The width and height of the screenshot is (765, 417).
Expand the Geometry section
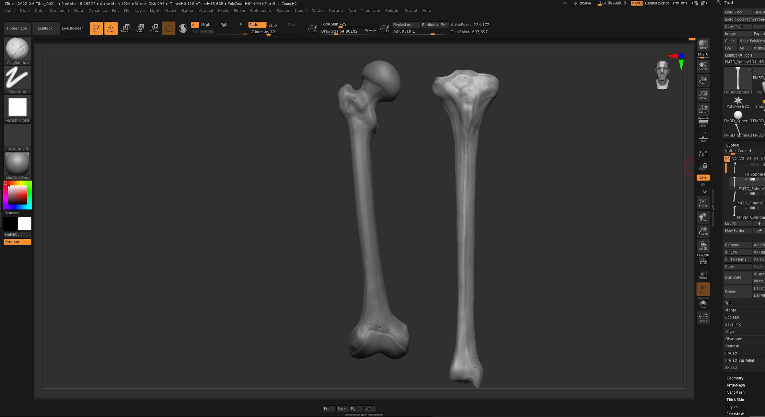click(735, 378)
